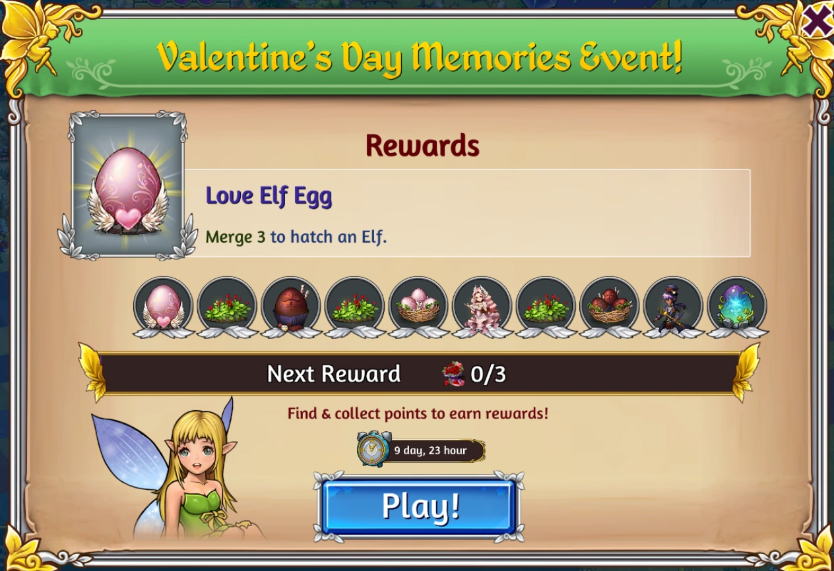
Task: Select the dark chocolate egg reward icon
Action: tap(291, 307)
